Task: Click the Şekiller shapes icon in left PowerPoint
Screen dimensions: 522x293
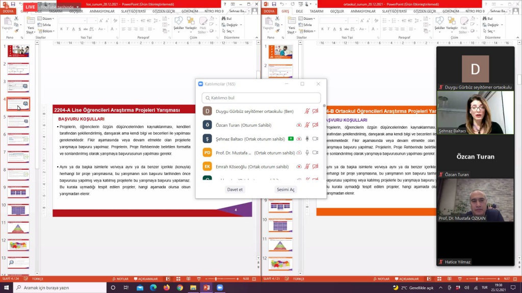Action: click(178, 23)
